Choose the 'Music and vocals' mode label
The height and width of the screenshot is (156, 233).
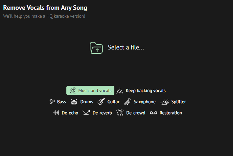(x=95, y=90)
